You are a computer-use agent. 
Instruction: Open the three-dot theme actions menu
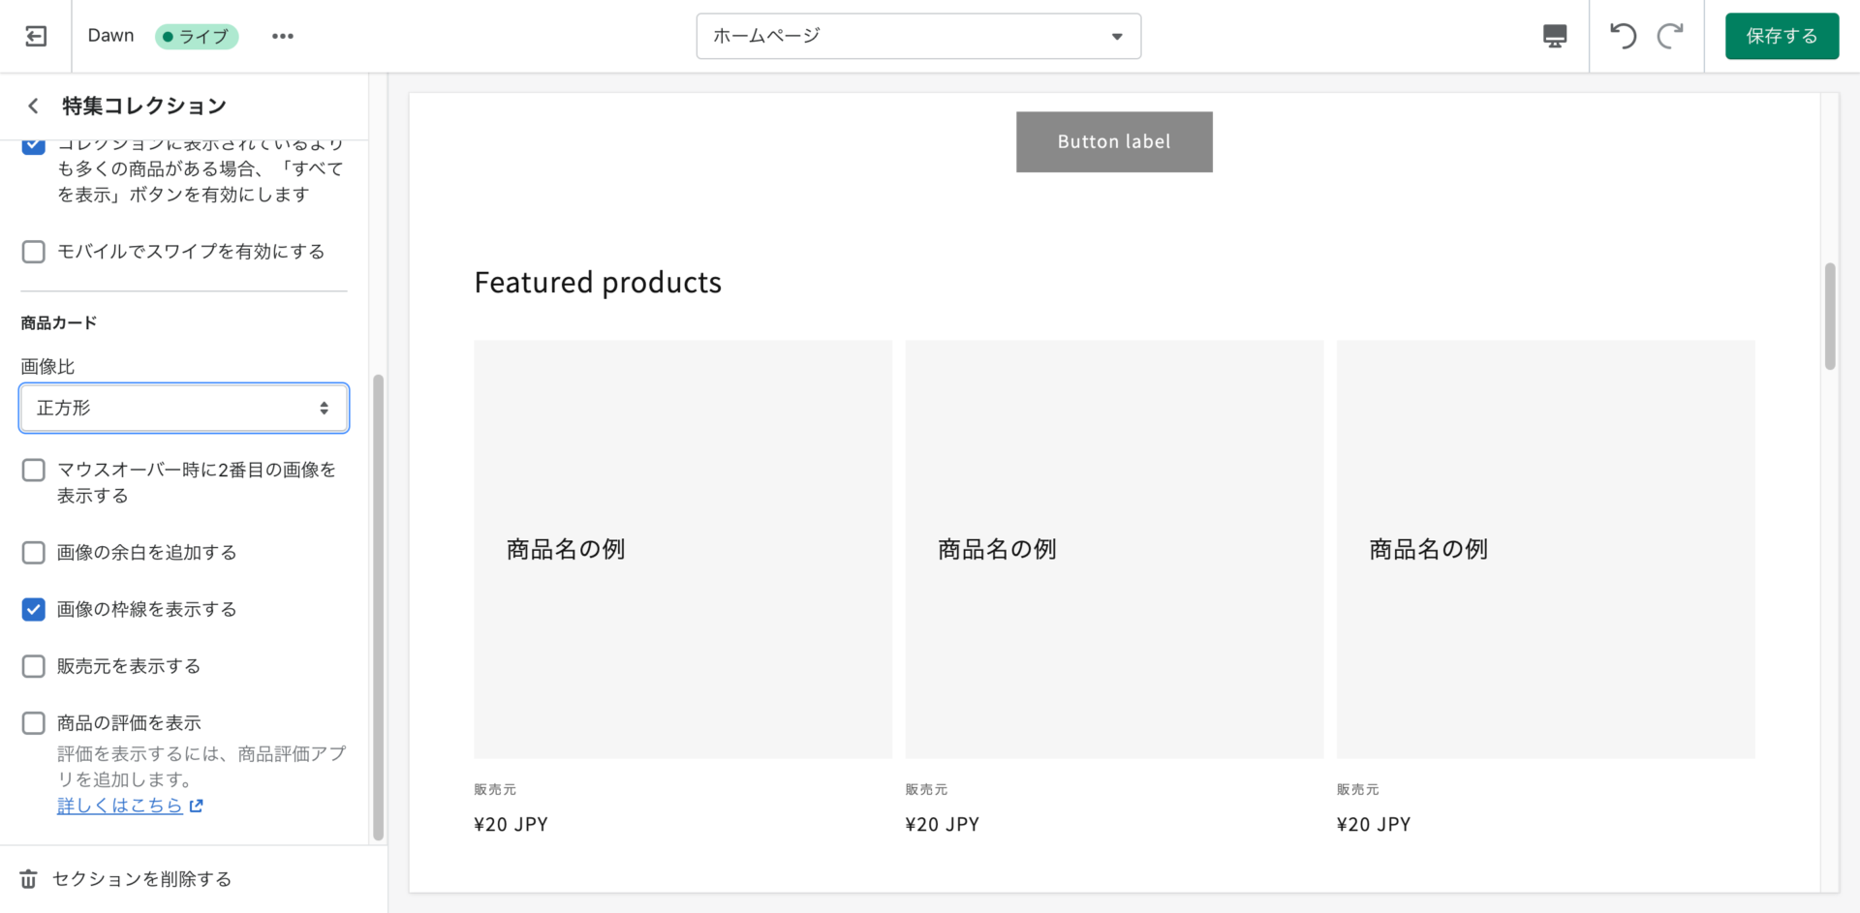click(x=282, y=36)
